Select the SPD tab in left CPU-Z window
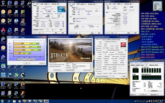This screenshot has height=103, width=165. (49, 4)
